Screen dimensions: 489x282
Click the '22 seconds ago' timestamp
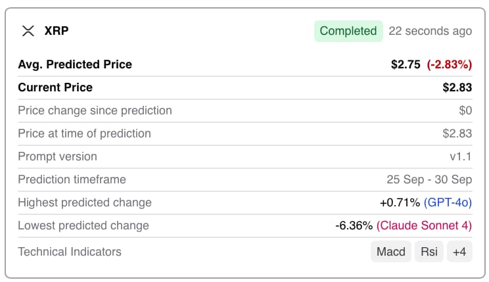pos(430,31)
